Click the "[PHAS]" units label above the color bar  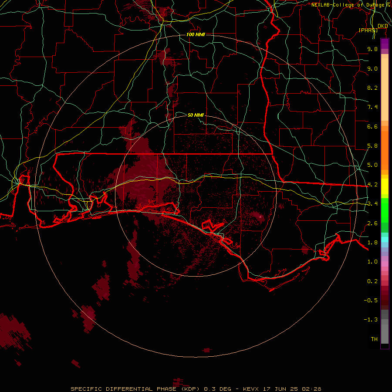[368, 30]
